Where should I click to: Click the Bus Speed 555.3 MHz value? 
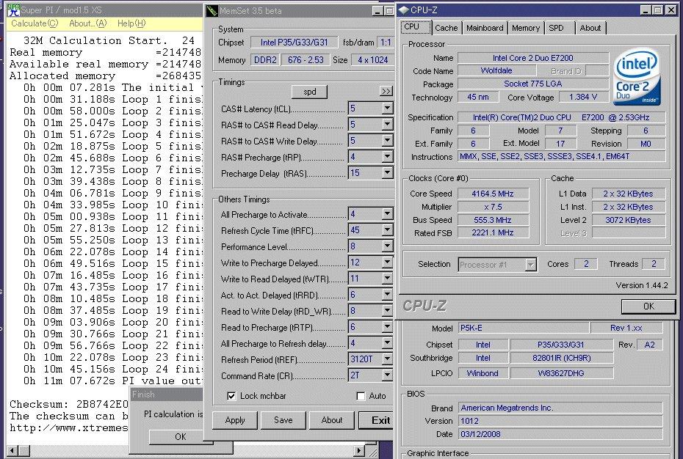(492, 220)
